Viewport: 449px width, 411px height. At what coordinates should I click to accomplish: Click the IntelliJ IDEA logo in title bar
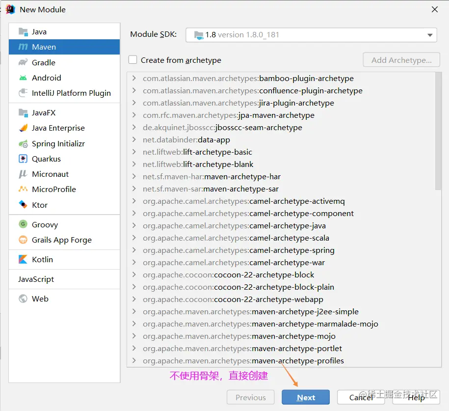(x=10, y=9)
